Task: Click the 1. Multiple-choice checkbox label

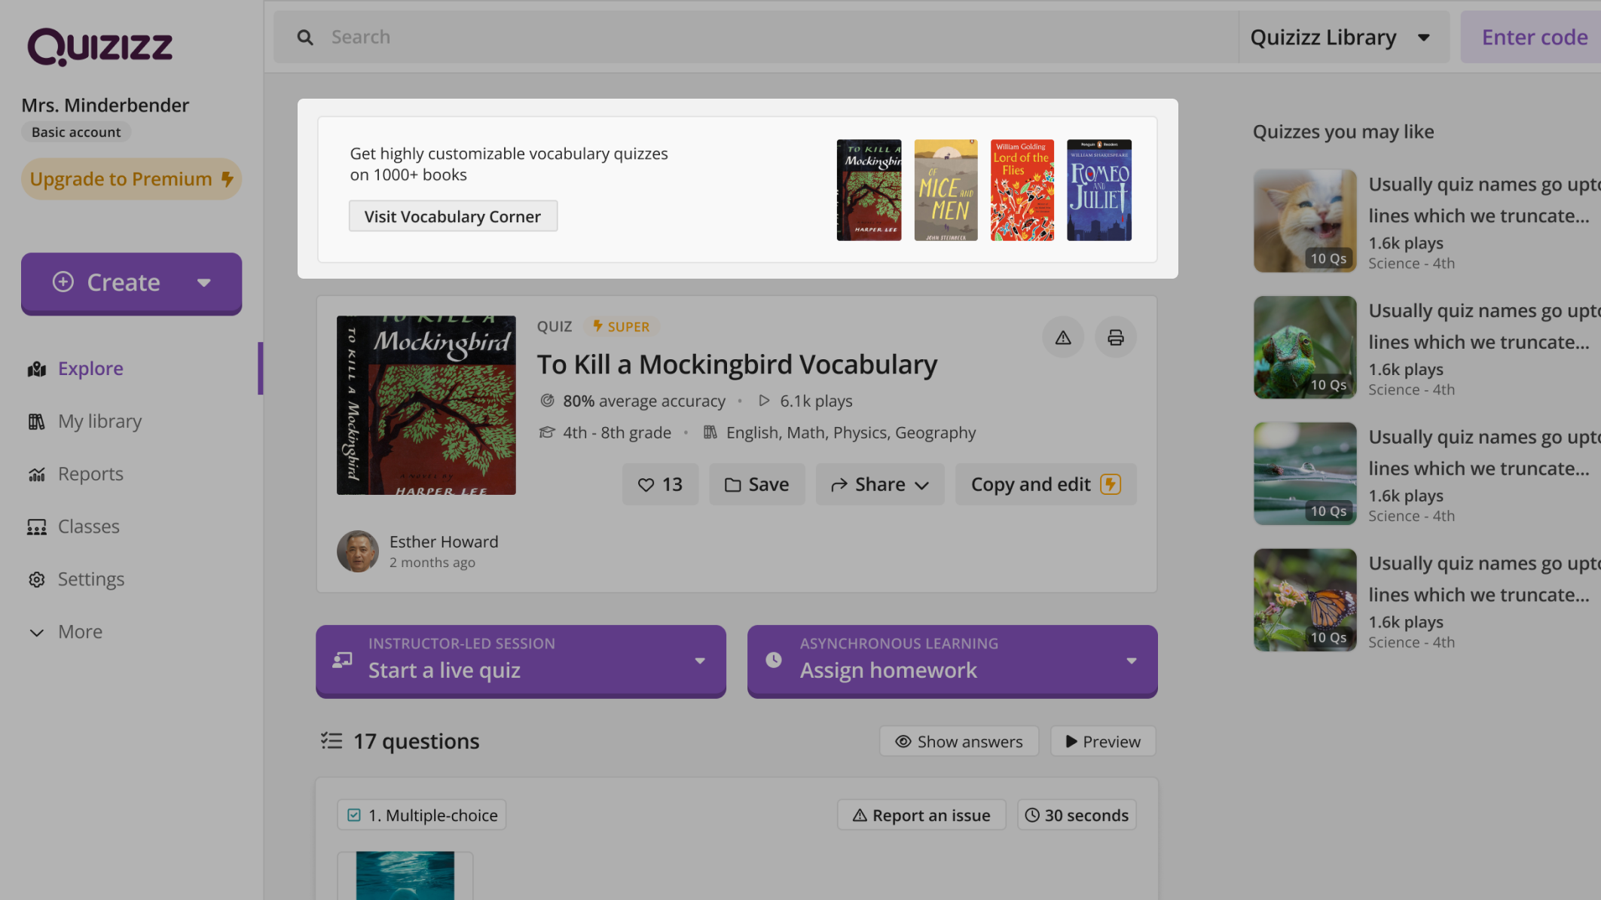Action: [422, 816]
